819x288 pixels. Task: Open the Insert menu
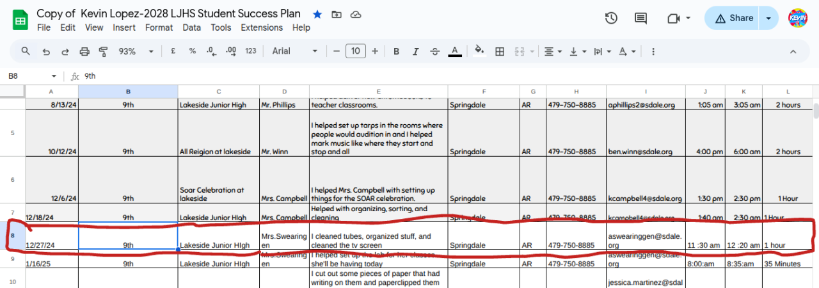coord(124,28)
